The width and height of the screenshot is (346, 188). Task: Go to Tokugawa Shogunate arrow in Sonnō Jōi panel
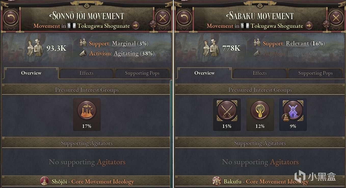136,26
